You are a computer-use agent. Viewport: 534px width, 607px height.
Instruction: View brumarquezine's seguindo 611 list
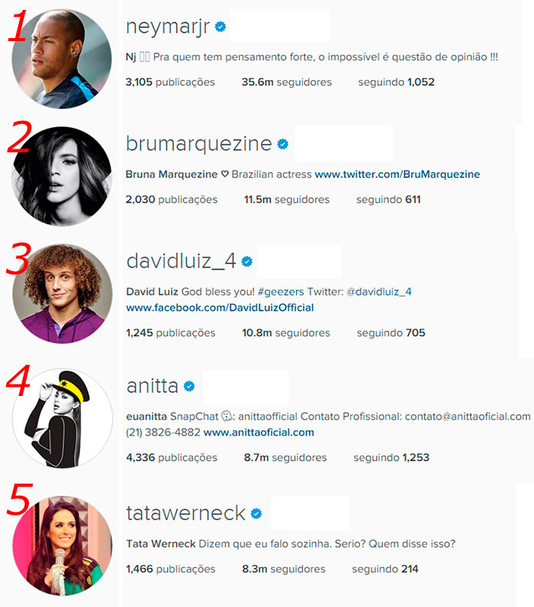click(x=388, y=200)
